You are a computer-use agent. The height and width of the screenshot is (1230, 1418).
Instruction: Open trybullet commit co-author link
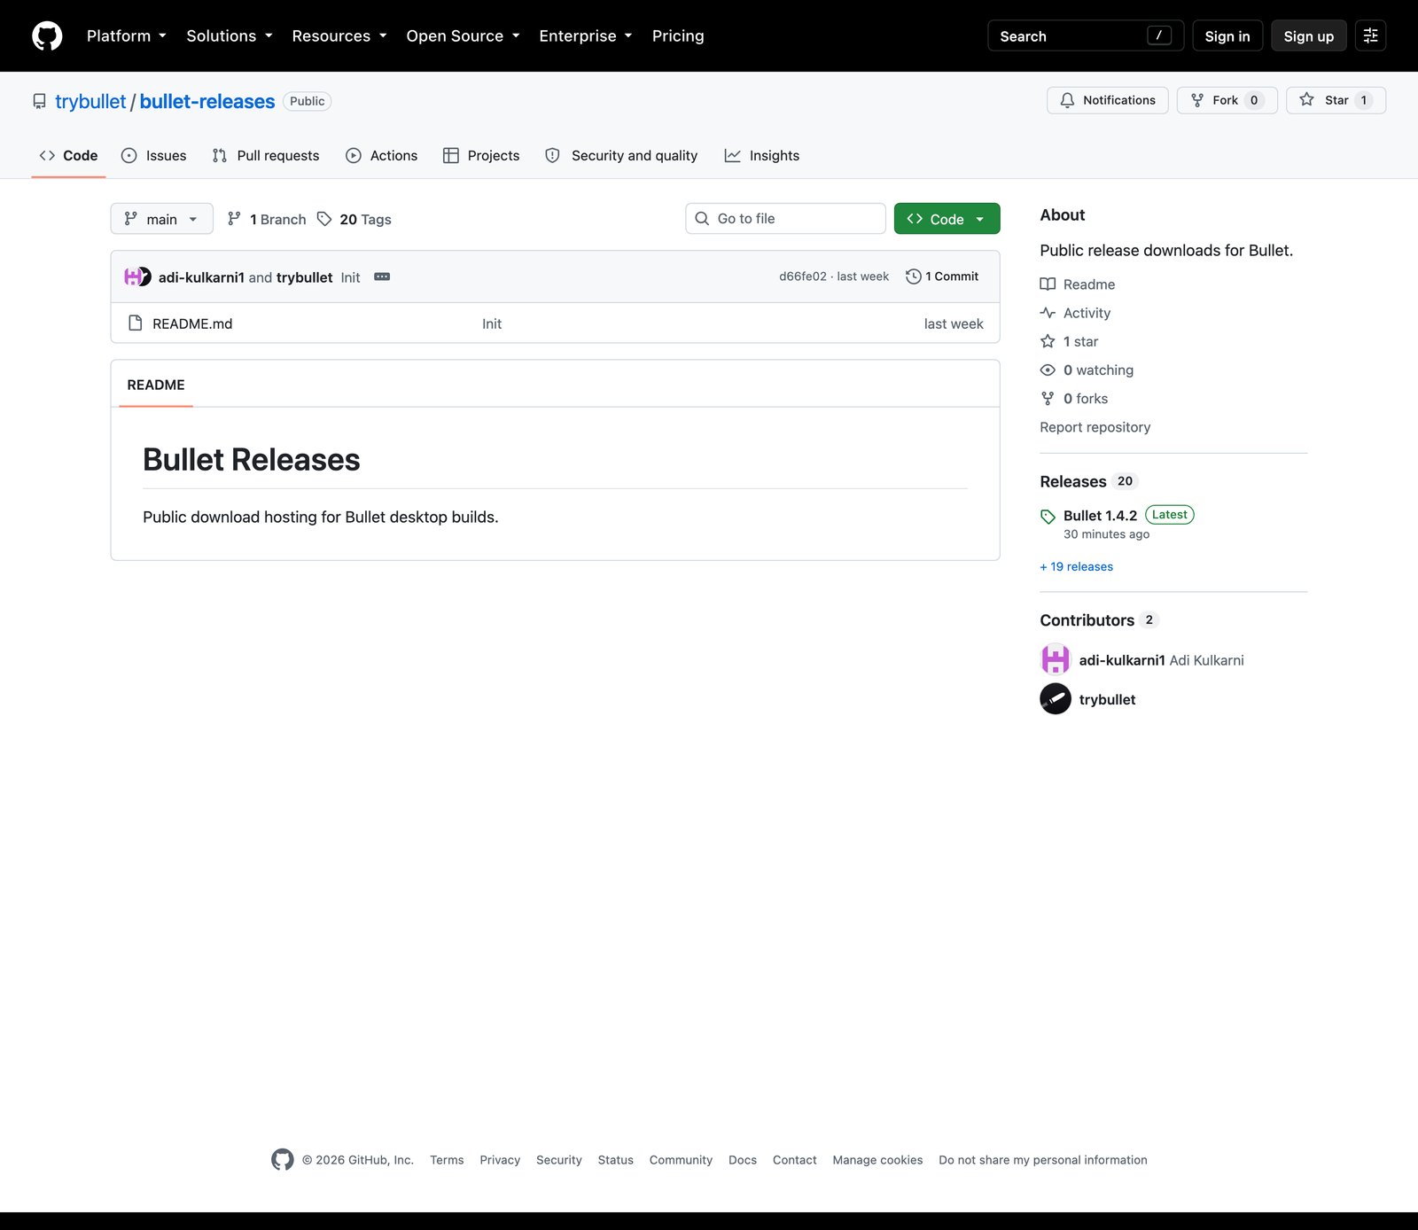pyautogui.click(x=304, y=277)
